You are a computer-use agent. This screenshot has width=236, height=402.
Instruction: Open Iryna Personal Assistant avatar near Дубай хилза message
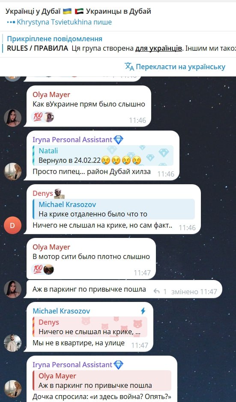point(12,171)
